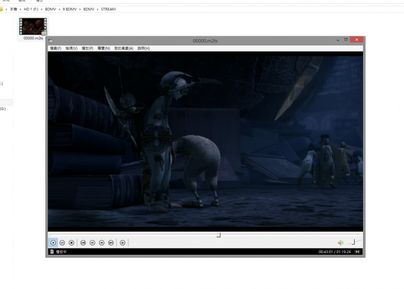Close the 00000.m2ts player window
The image size is (404, 289).
tap(357, 40)
